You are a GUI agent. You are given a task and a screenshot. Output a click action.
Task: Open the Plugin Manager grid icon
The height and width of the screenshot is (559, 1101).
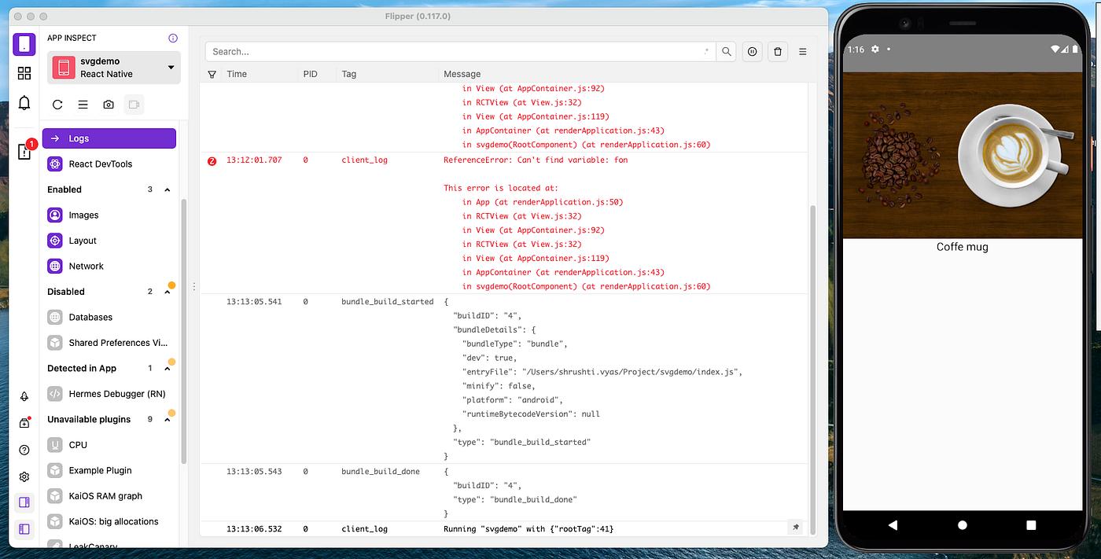coord(24,73)
